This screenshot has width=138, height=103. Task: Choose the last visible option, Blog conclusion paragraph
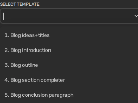click(69, 95)
